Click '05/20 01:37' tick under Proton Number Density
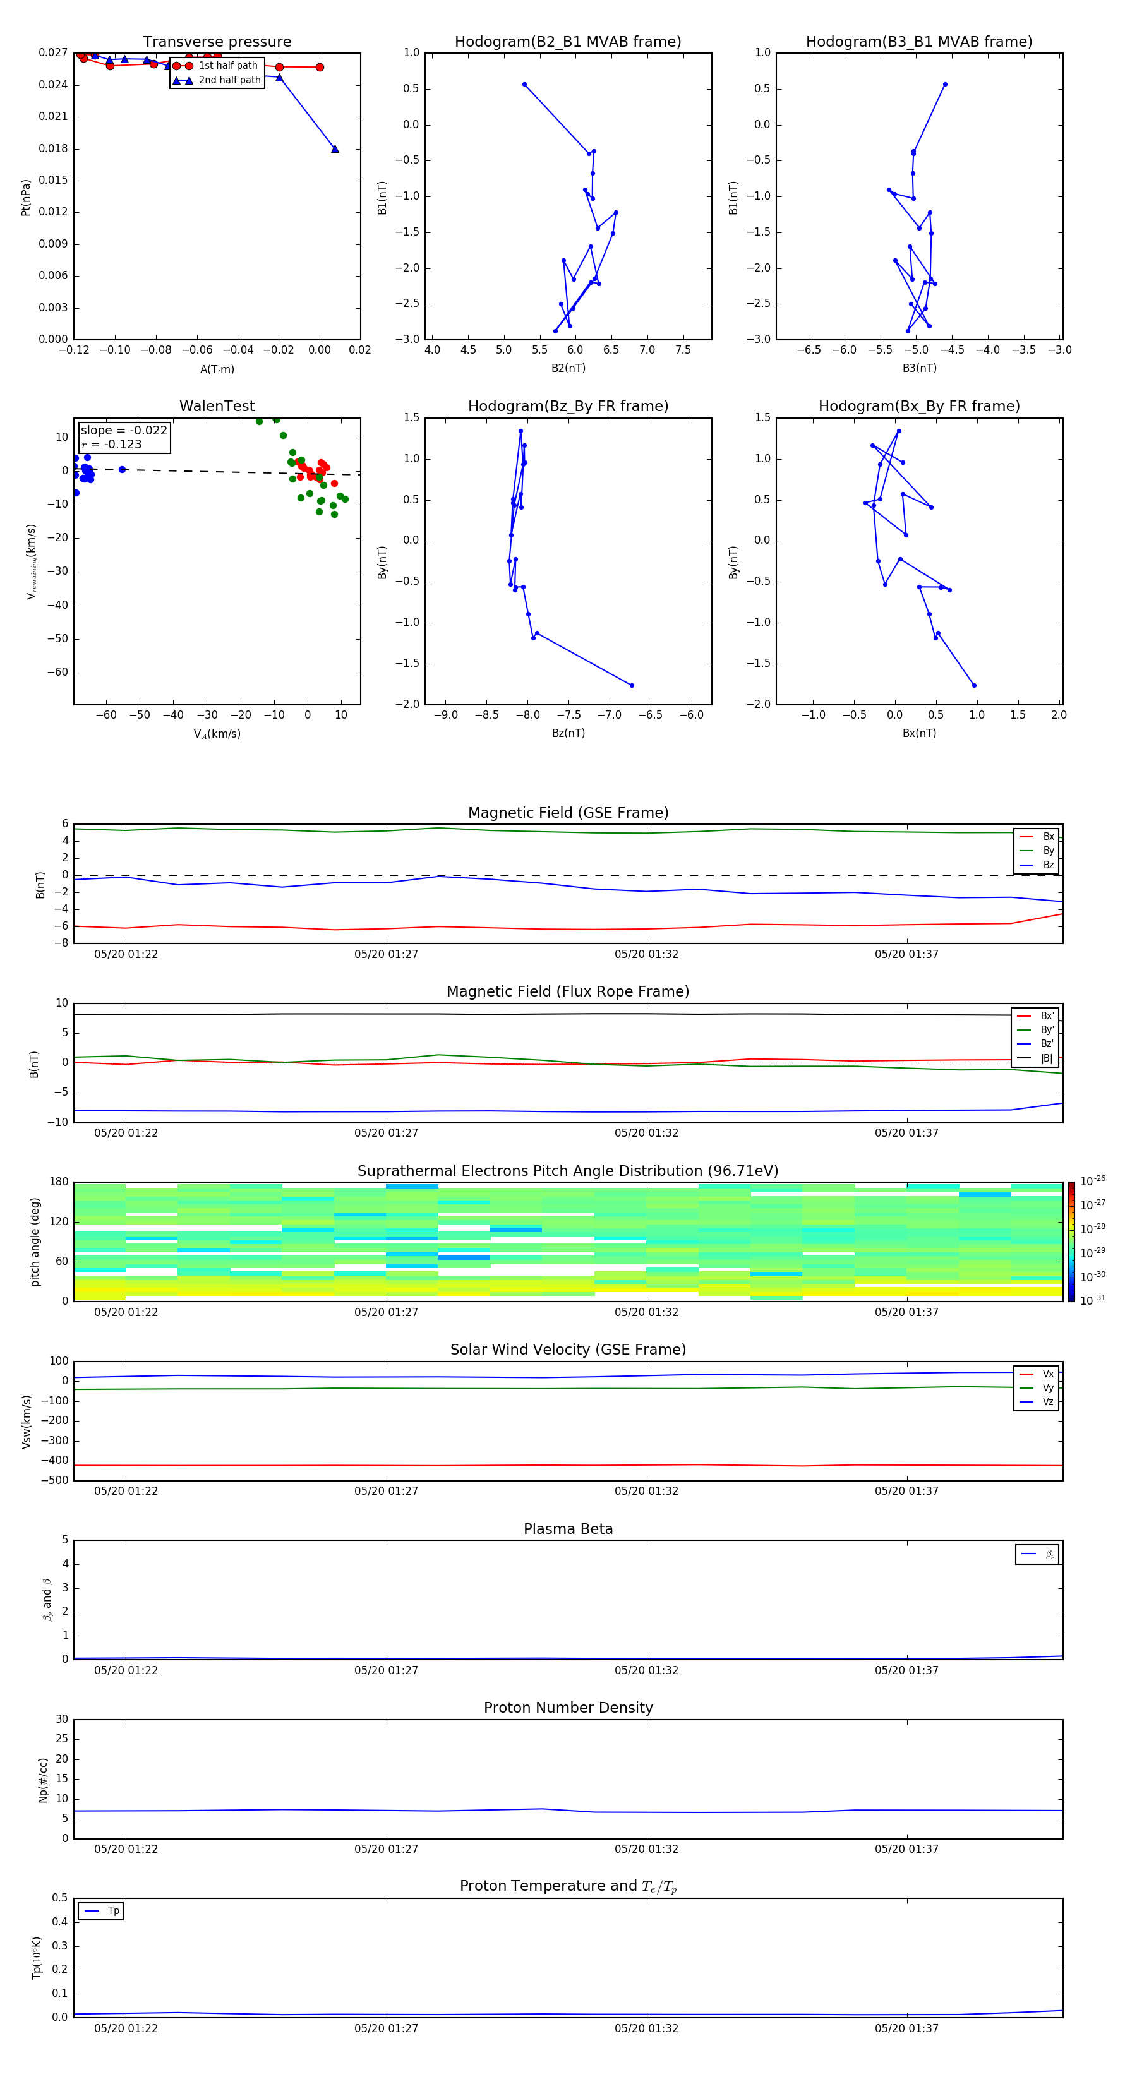 point(906,1848)
